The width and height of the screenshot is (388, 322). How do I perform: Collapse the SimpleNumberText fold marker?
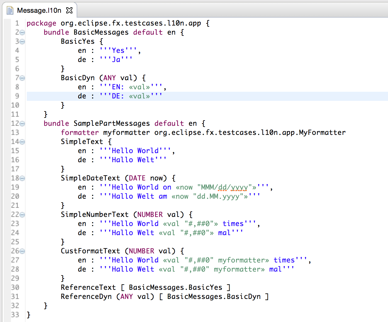[x=22, y=215]
